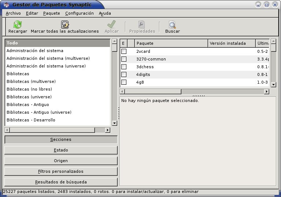Sort by Última versión column header
Viewport: 281px width, 197px height.
pyautogui.click(x=262, y=43)
